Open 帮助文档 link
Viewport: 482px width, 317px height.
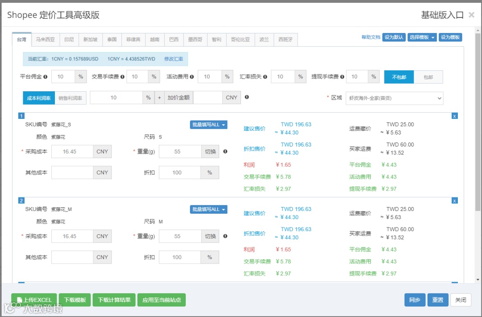371,37
